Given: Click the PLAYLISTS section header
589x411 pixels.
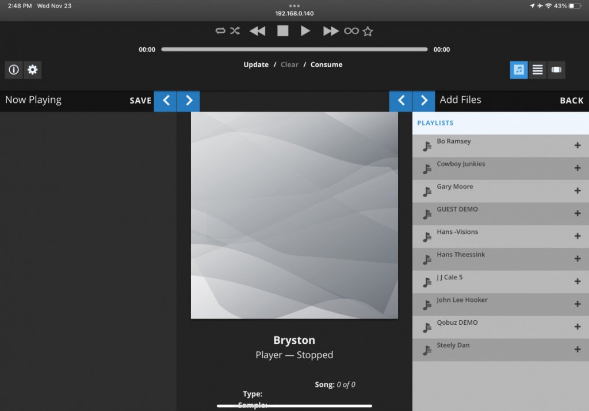Looking at the screenshot, I should [x=500, y=123].
